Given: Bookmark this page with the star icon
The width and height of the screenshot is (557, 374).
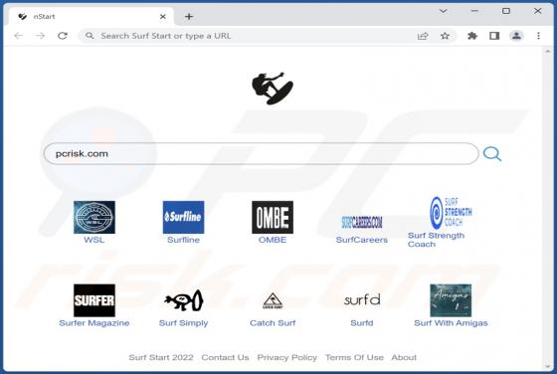Looking at the screenshot, I should tap(445, 36).
